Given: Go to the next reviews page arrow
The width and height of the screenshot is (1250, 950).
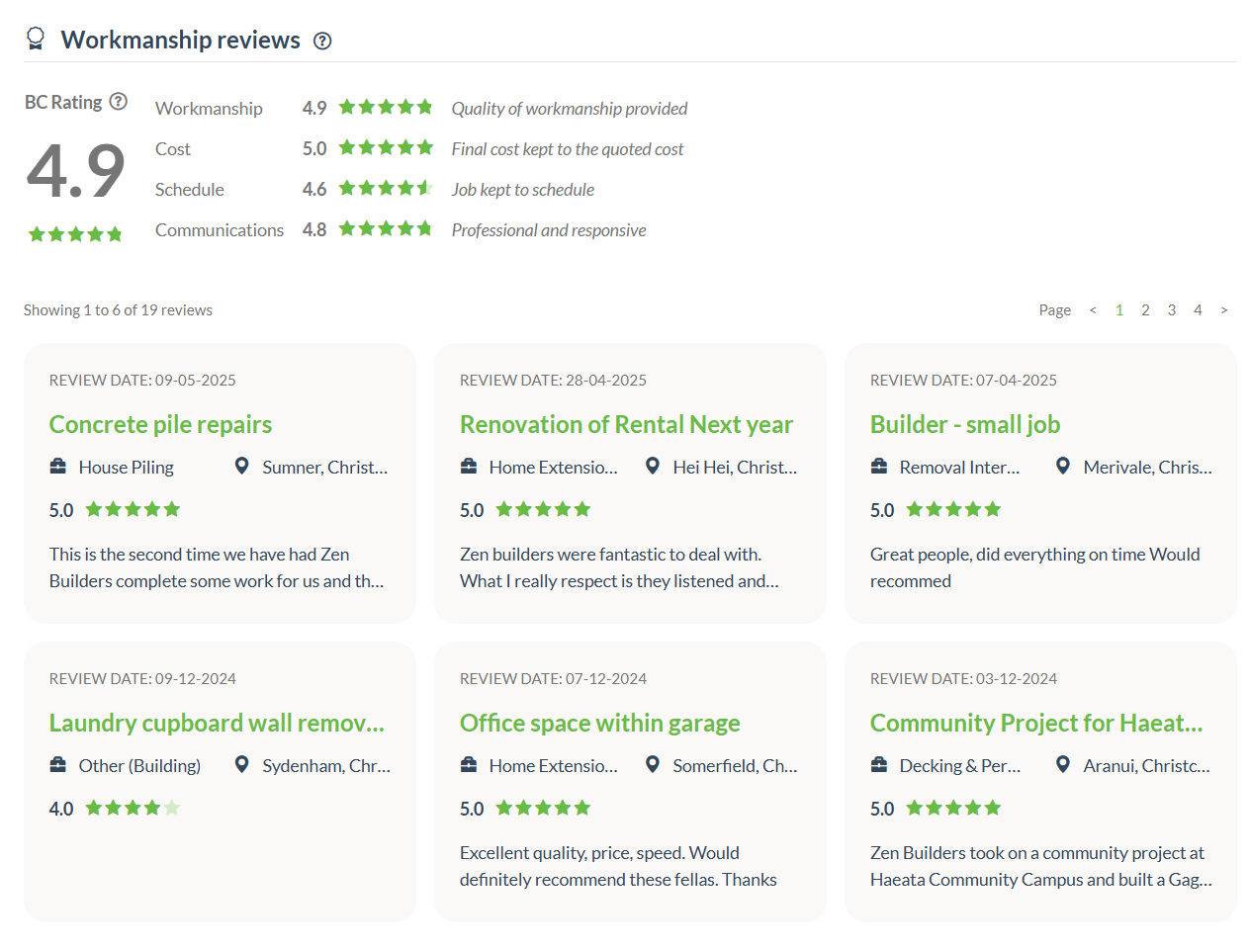Looking at the screenshot, I should (1224, 310).
